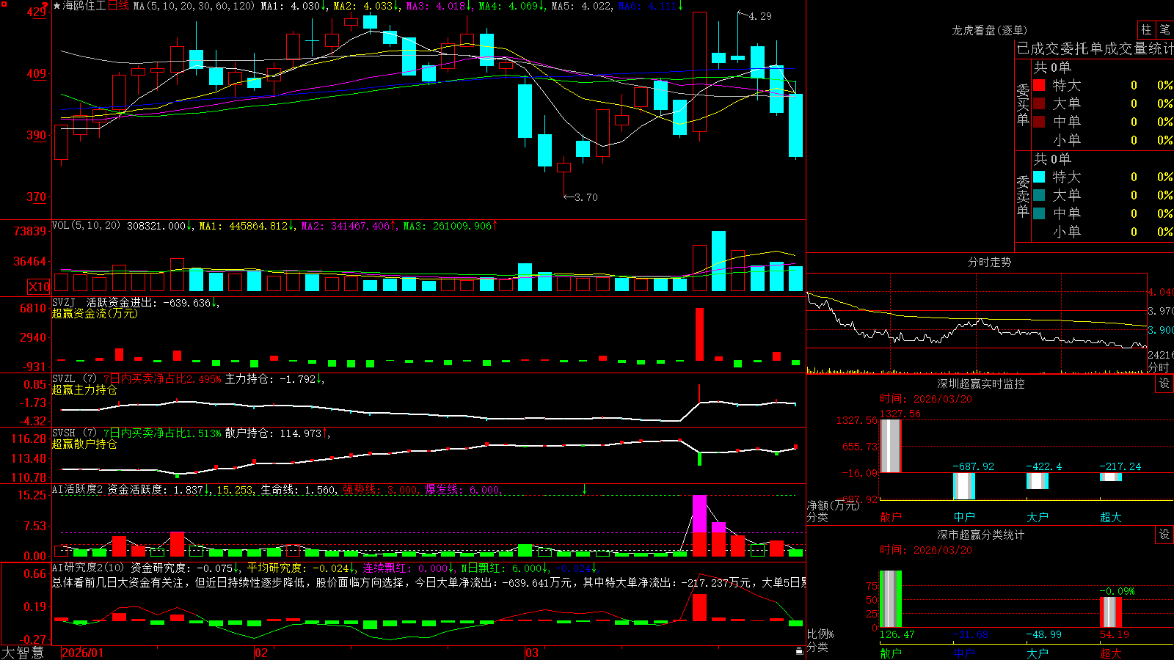This screenshot has height=660, width=1174.
Task: Click the 超大 bar labeled -217.24
Action: click(1111, 477)
